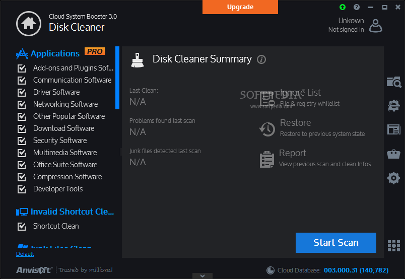Click the green update arrow icon

(x=343, y=7)
